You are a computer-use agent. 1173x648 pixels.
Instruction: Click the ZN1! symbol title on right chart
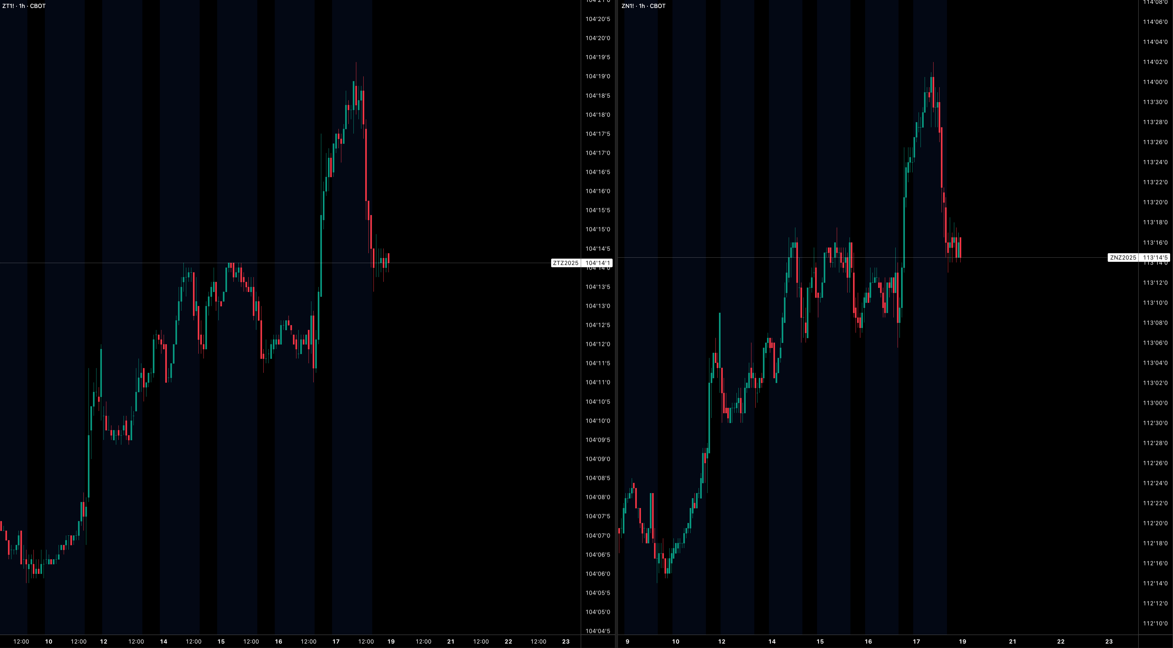pos(628,6)
